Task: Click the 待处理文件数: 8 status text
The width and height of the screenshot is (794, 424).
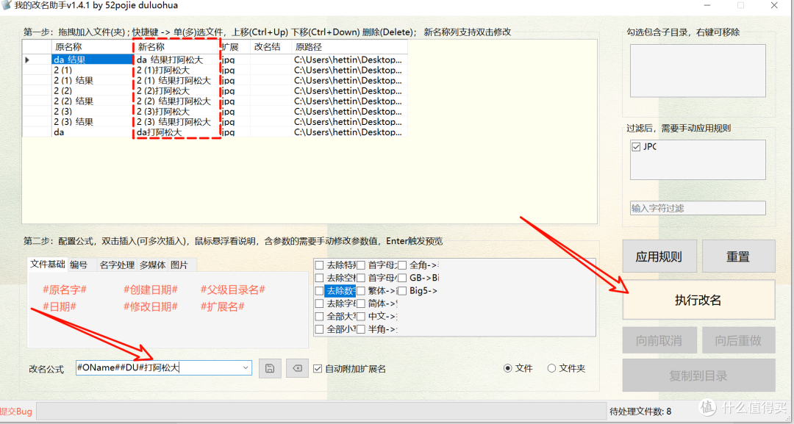Action: [x=640, y=412]
